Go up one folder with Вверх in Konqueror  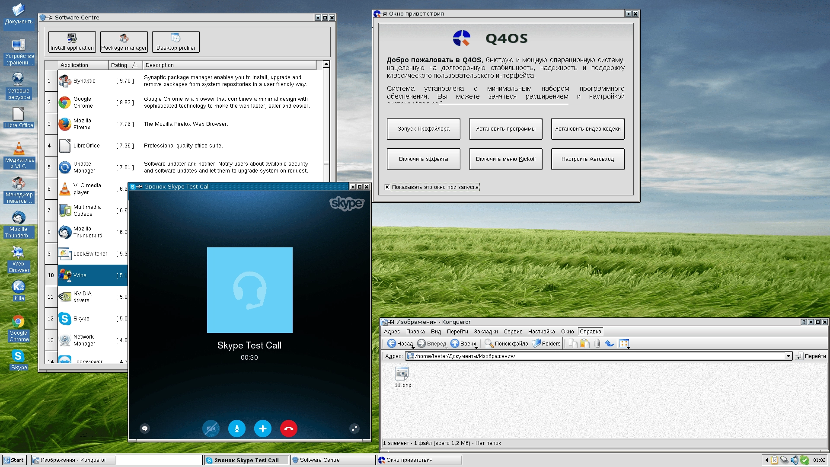click(463, 344)
